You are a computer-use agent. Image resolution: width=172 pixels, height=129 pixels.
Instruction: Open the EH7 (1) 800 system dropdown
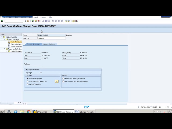click(x=151, y=107)
